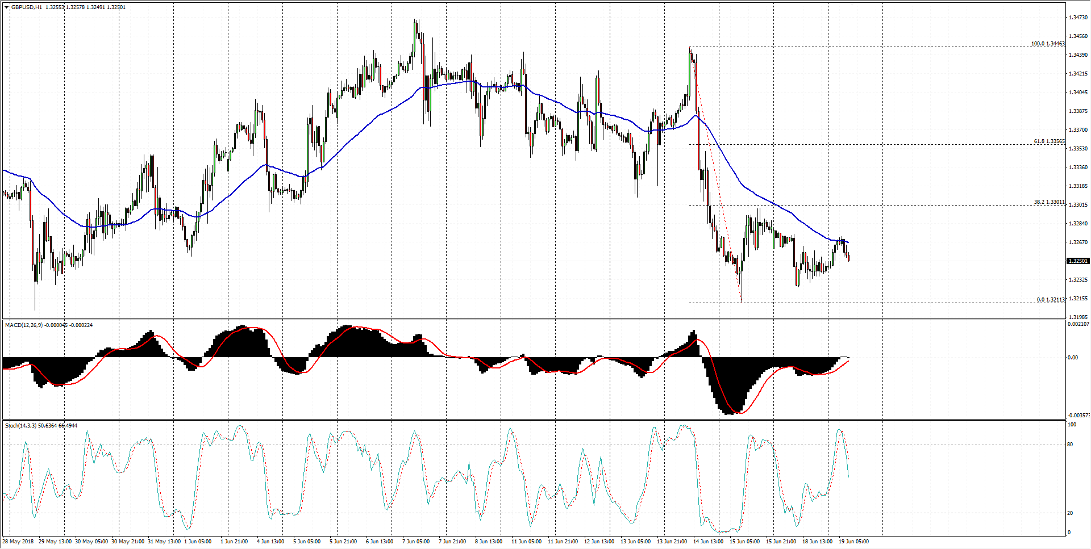1091x549 pixels.
Task: Click the 0.00 level on MACD scale
Action: (1072, 358)
